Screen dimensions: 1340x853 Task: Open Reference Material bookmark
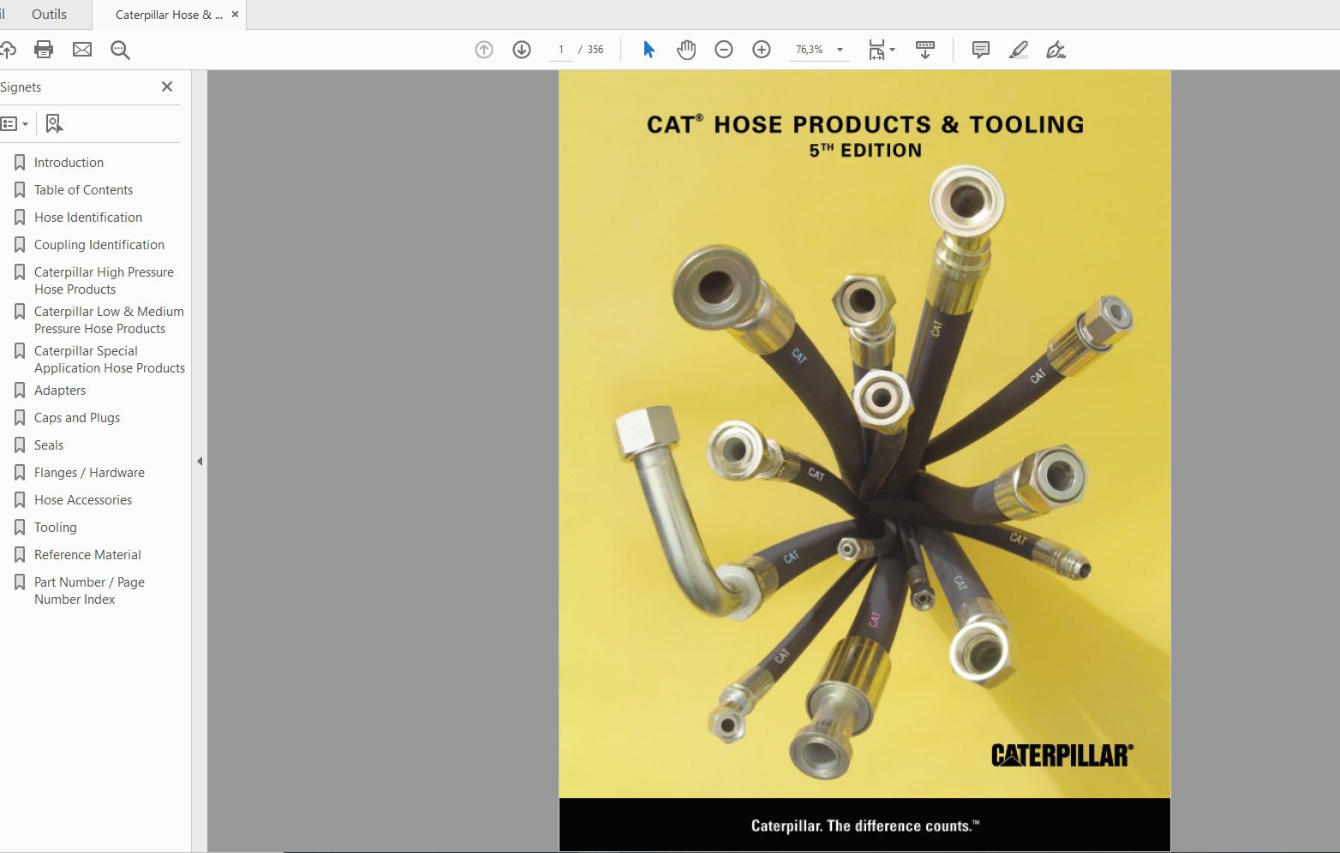[x=87, y=555]
